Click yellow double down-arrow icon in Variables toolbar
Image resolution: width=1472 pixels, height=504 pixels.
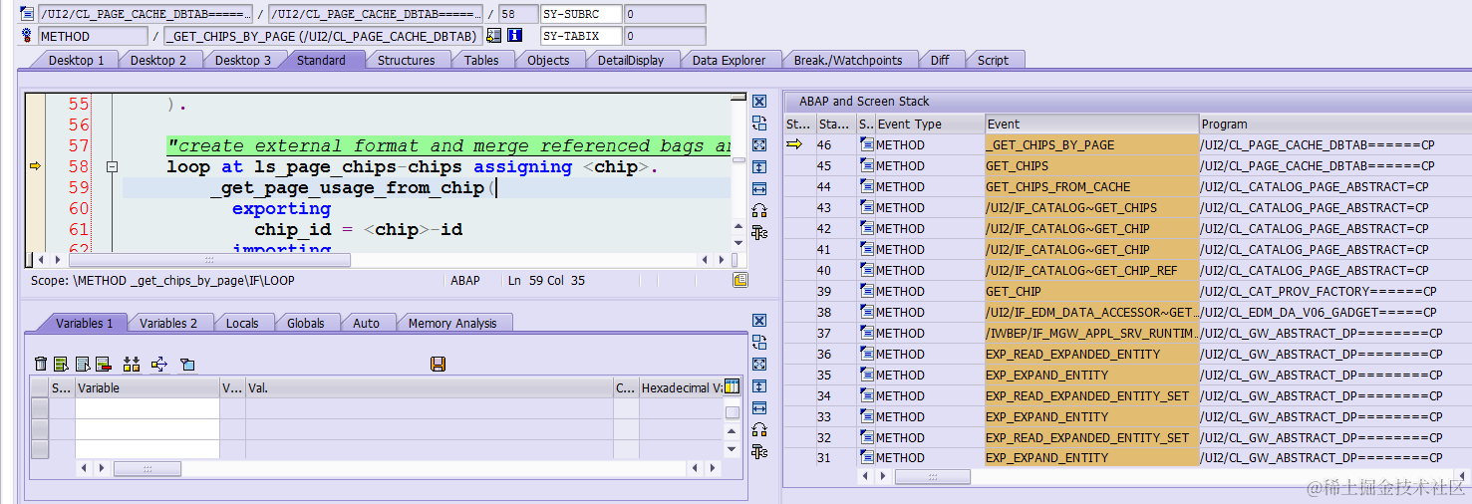[x=132, y=365]
